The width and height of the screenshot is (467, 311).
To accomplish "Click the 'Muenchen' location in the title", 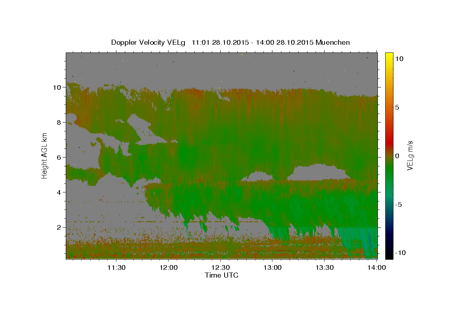I will 333,42.
